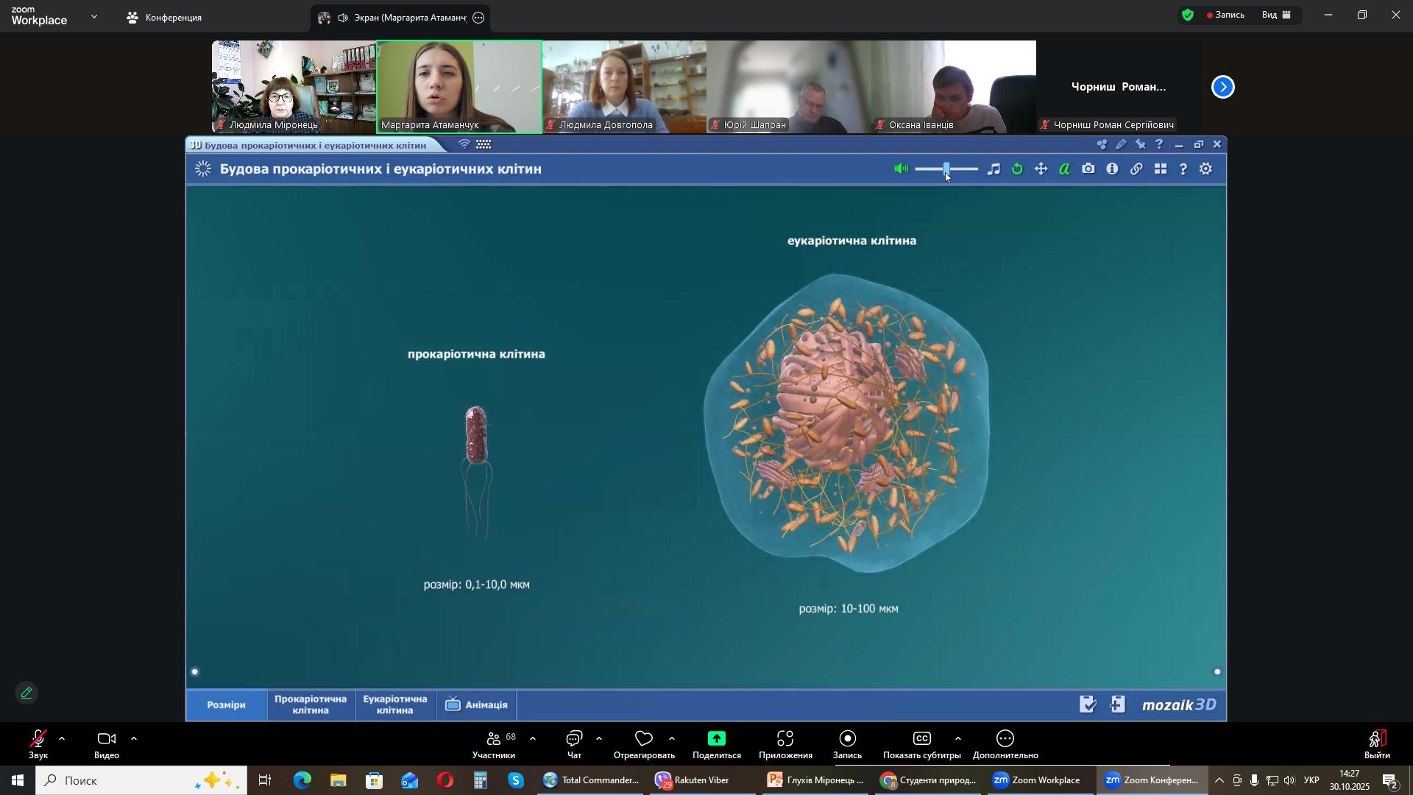Image resolution: width=1413 pixels, height=795 pixels.
Task: Click the move arrows icon
Action: click(x=1041, y=169)
